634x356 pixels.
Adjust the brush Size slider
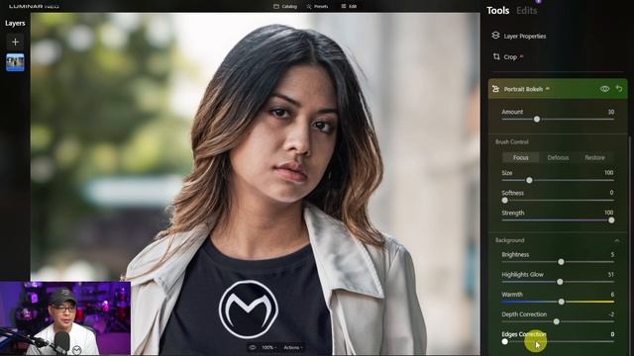coord(529,180)
